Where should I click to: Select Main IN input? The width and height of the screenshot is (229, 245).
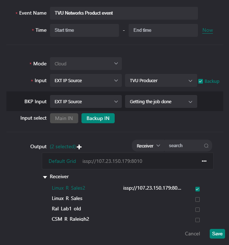[64, 118]
